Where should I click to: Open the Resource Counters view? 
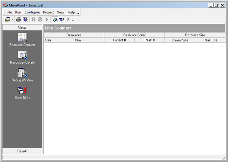(x=22, y=39)
